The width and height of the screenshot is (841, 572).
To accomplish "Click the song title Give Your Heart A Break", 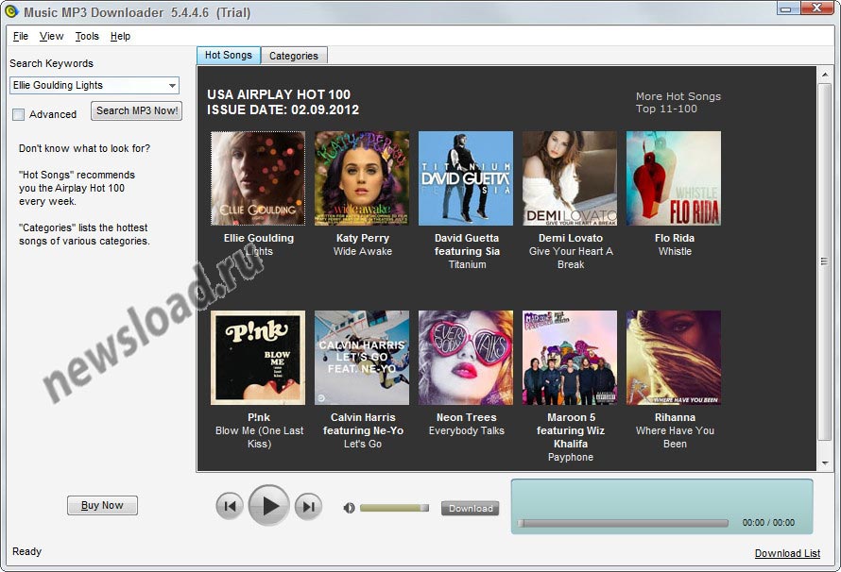I will pyautogui.click(x=571, y=258).
